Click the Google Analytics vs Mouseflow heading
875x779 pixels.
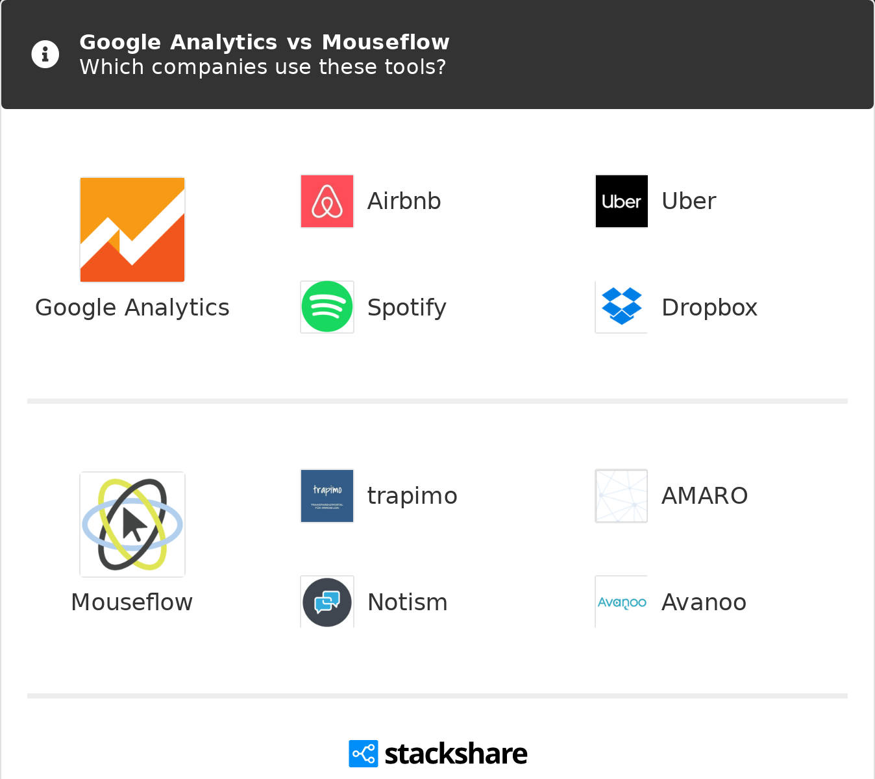point(264,42)
